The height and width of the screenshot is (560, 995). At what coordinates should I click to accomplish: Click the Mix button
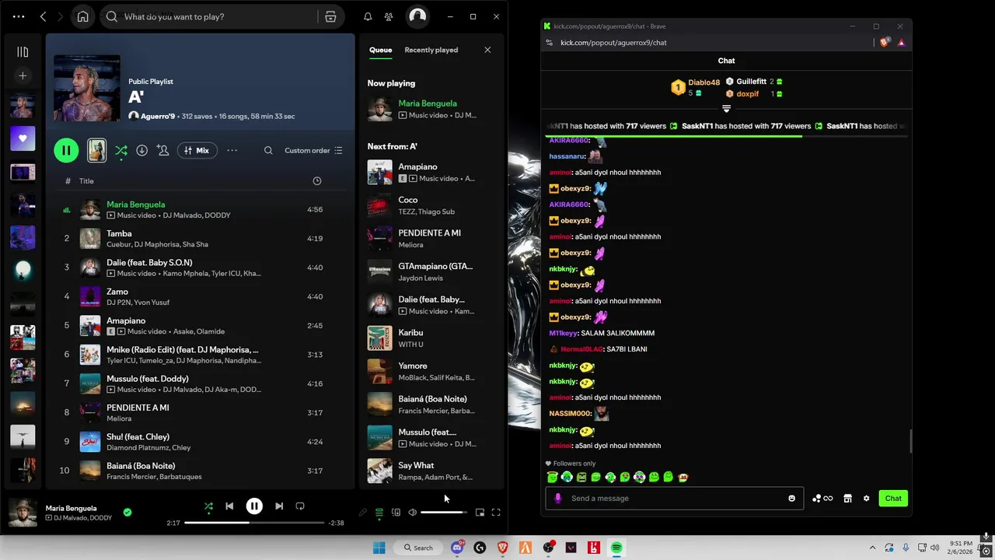click(197, 150)
